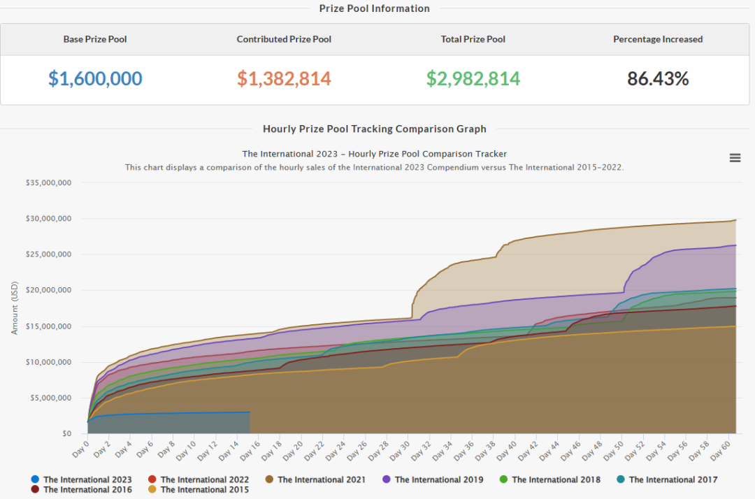Click the $35,000,000 y-axis label
This screenshot has height=499, width=755.
[49, 183]
